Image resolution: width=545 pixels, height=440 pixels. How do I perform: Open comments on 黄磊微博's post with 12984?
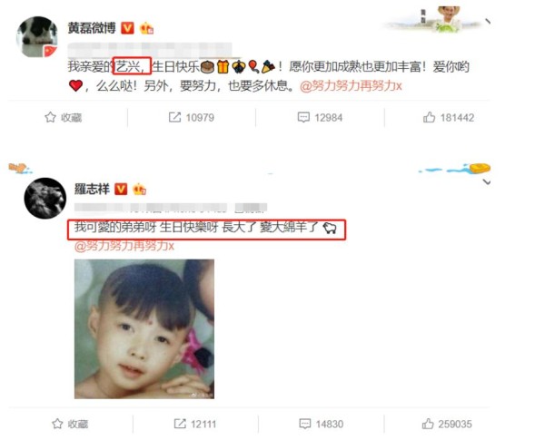click(320, 117)
